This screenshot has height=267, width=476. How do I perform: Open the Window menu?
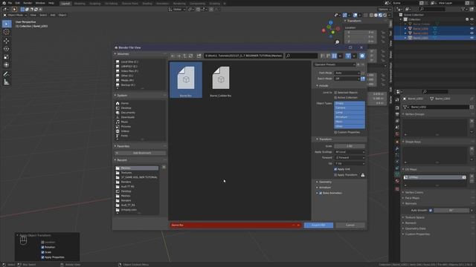[x=40, y=3]
